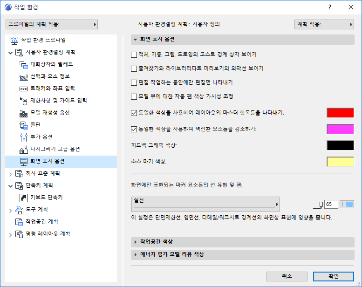Open the 계획 적용 dropdown at top right
The height and width of the screenshot is (287, 362).
point(324,24)
